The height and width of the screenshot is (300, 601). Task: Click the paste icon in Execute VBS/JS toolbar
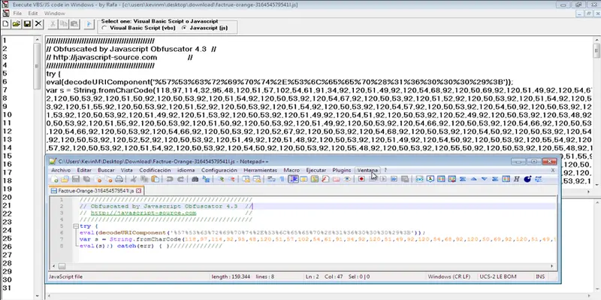point(74,24)
